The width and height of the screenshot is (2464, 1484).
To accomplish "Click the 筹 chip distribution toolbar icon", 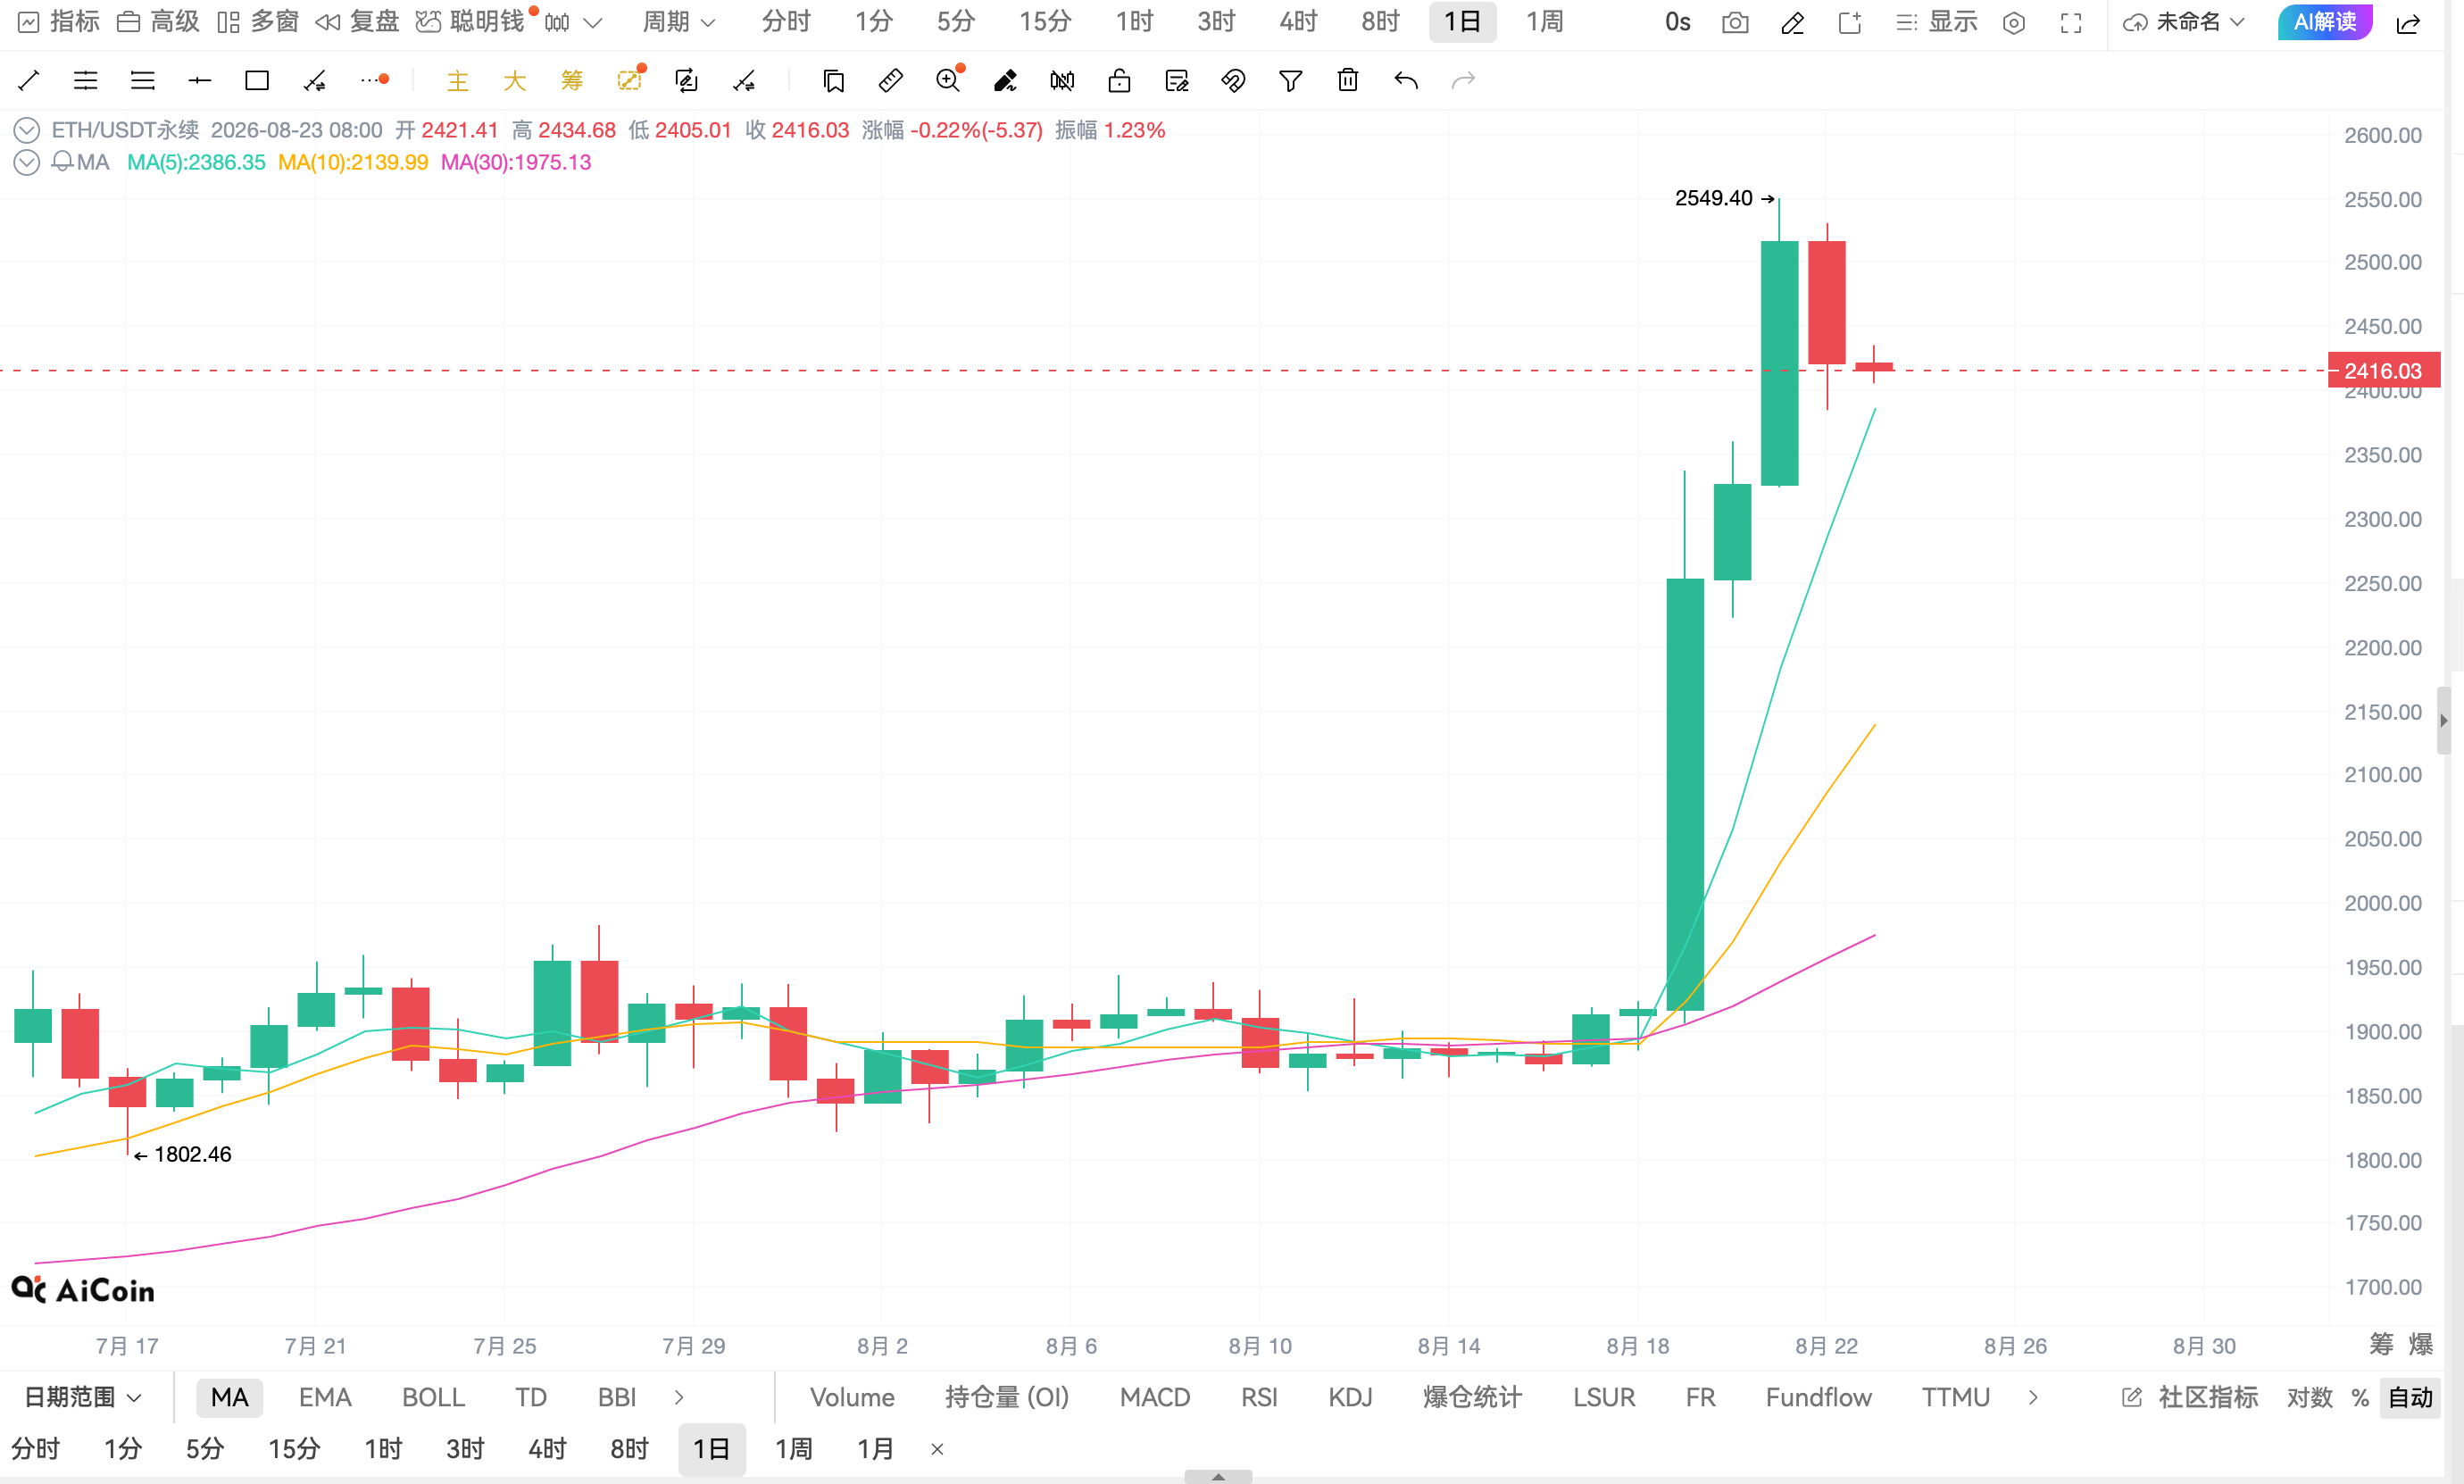I will 571,81.
